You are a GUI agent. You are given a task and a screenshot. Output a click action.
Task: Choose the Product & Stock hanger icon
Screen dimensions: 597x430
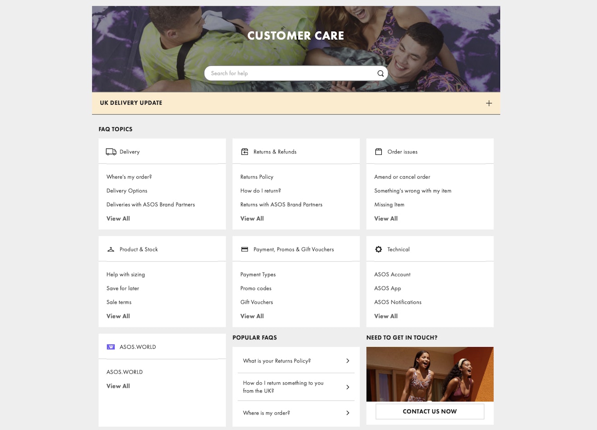coord(111,250)
